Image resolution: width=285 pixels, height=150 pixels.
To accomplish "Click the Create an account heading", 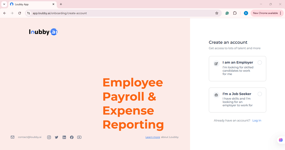I will click(228, 42).
